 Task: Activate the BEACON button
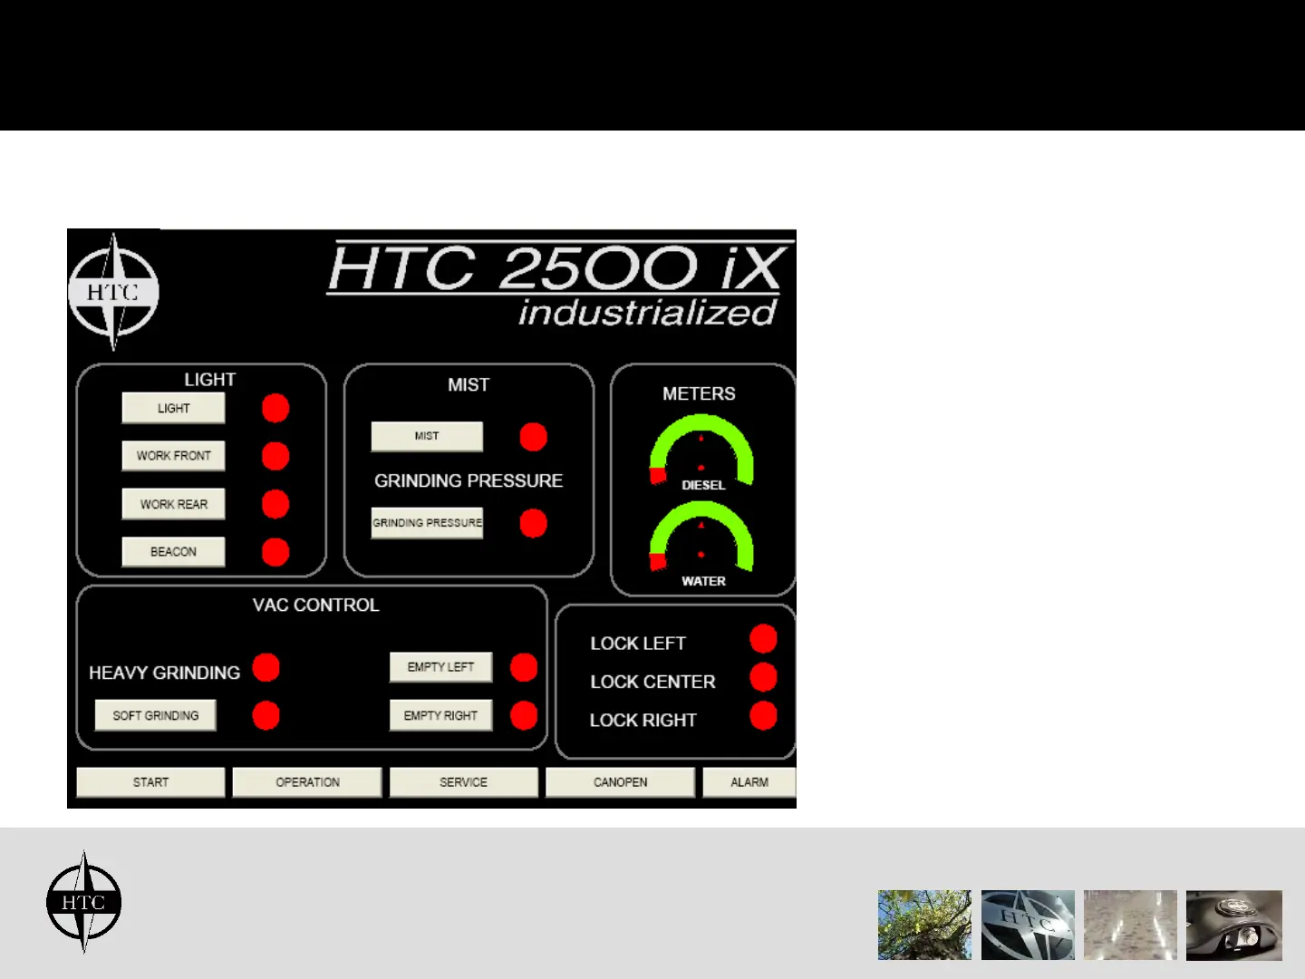(173, 552)
